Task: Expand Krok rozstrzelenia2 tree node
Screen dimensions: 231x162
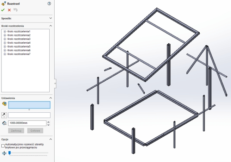Action: pyautogui.click(x=5, y=35)
